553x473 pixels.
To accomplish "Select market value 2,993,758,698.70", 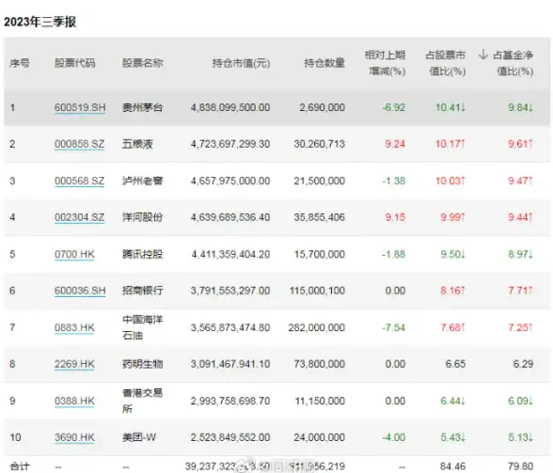I will point(230,401).
